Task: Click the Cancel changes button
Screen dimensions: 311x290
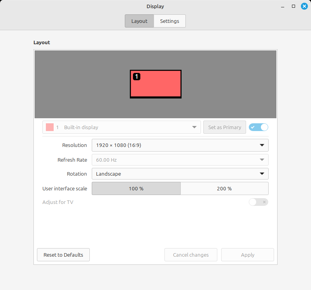Action: tap(191, 255)
